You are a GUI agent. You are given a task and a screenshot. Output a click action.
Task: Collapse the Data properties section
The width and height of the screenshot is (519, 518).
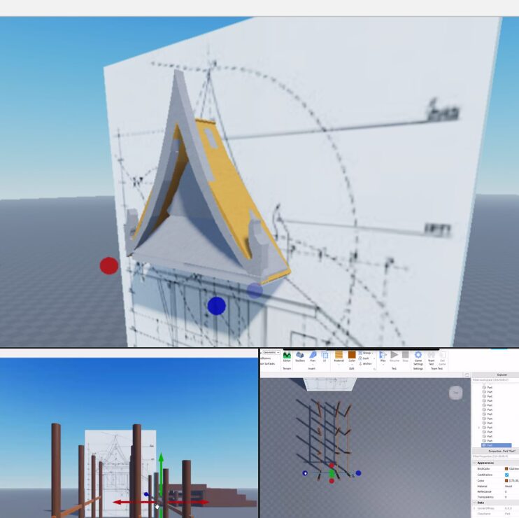click(x=475, y=502)
